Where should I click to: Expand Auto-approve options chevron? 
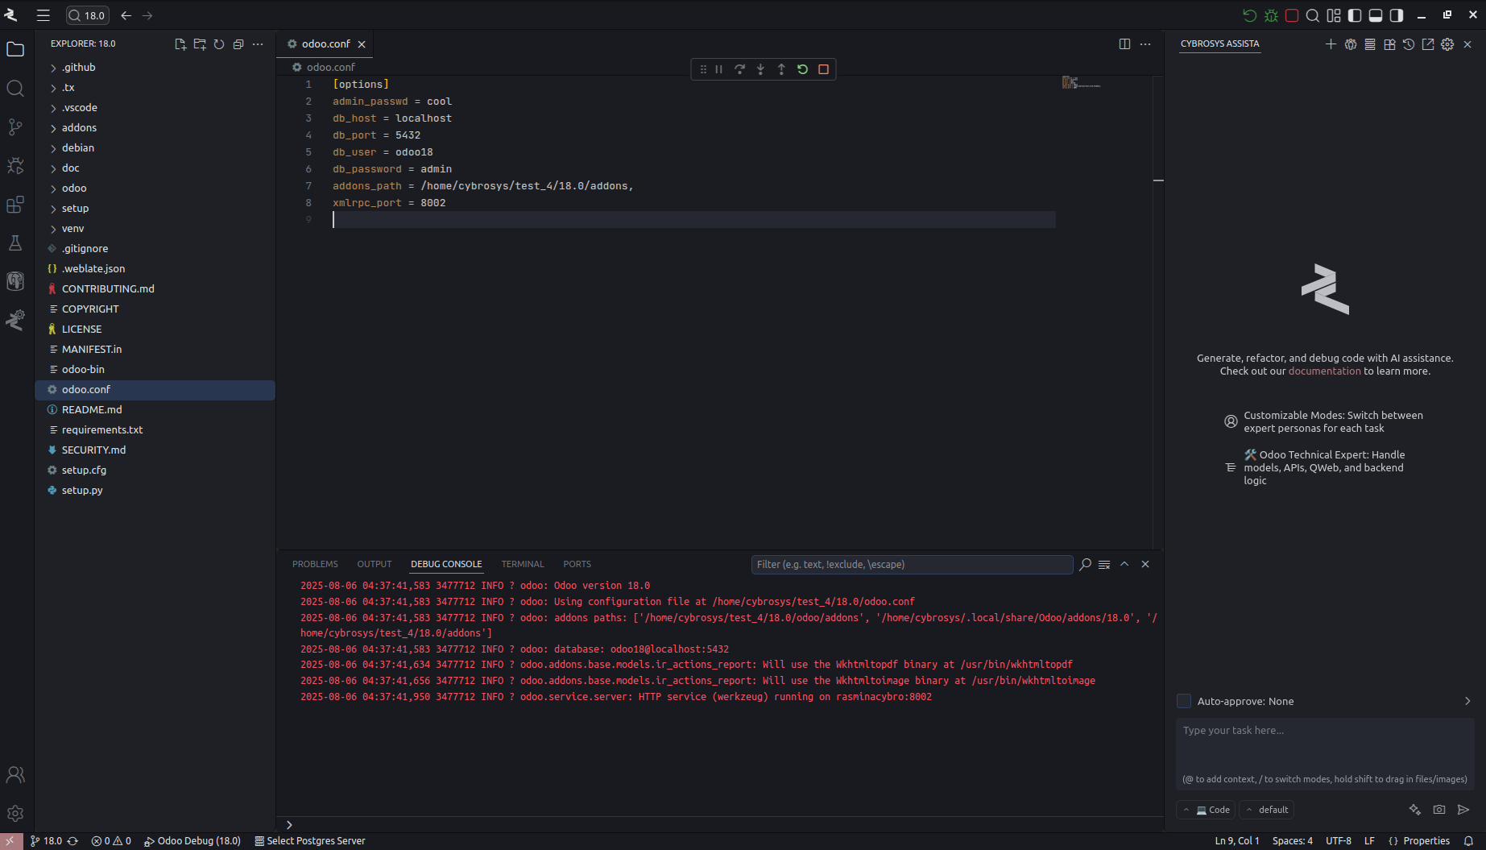(1467, 701)
